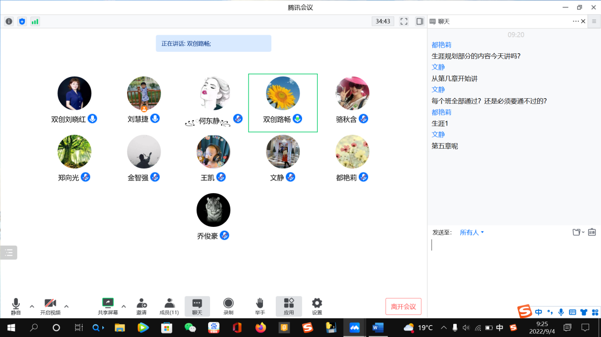The width and height of the screenshot is (601, 337).
Task: Select 双创刘晓红 avatar thumbnail
Action: point(75,93)
